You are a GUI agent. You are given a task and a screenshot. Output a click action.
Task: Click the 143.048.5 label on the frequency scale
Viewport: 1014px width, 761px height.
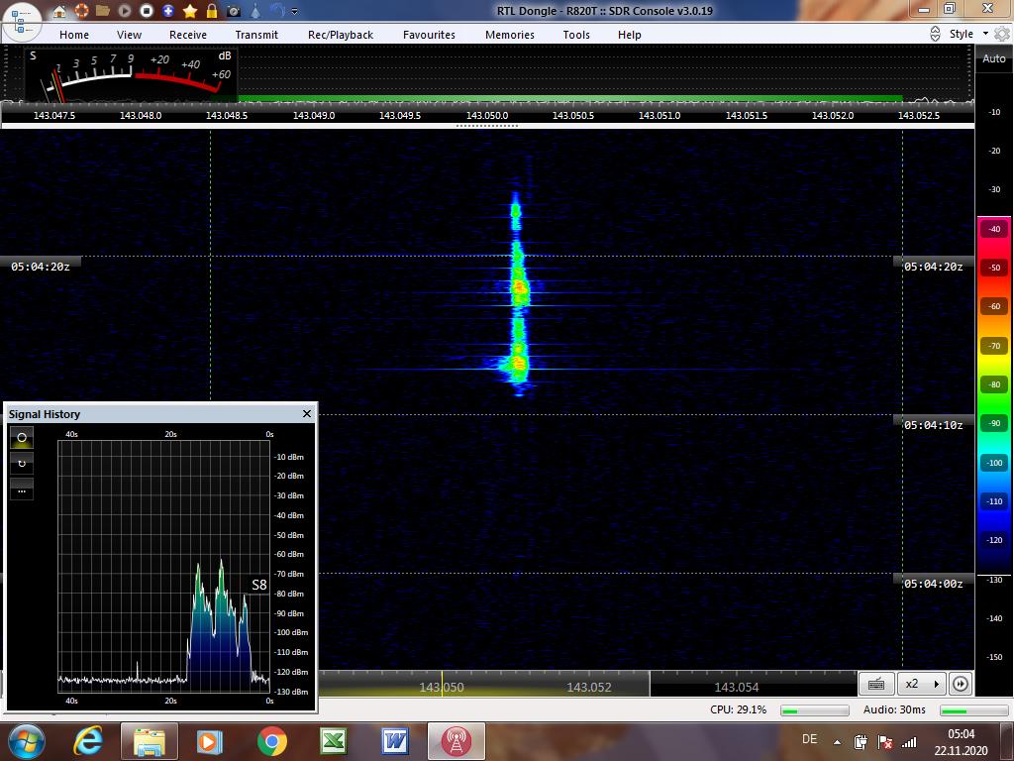coord(227,115)
